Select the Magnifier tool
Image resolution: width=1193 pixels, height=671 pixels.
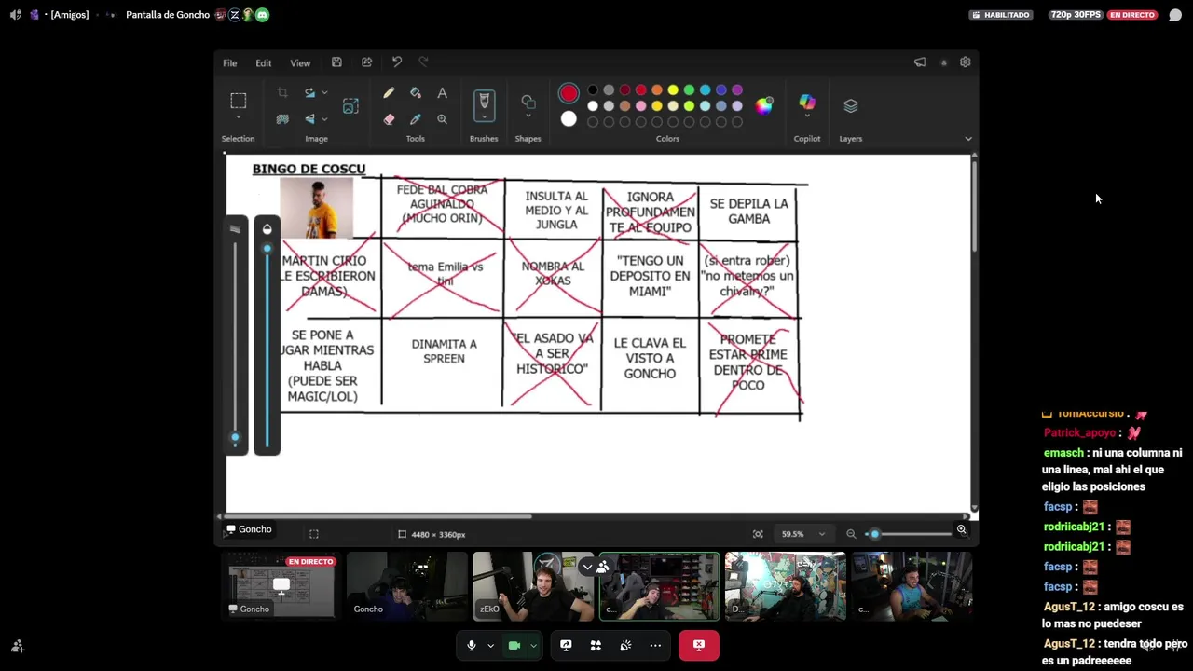pyautogui.click(x=442, y=118)
